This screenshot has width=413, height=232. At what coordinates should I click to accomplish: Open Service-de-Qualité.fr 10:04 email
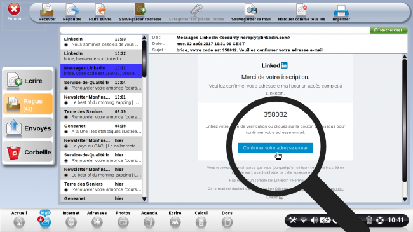(x=101, y=85)
